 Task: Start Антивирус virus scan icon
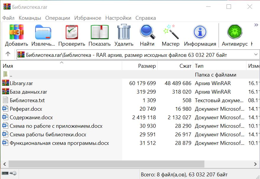click(235, 32)
